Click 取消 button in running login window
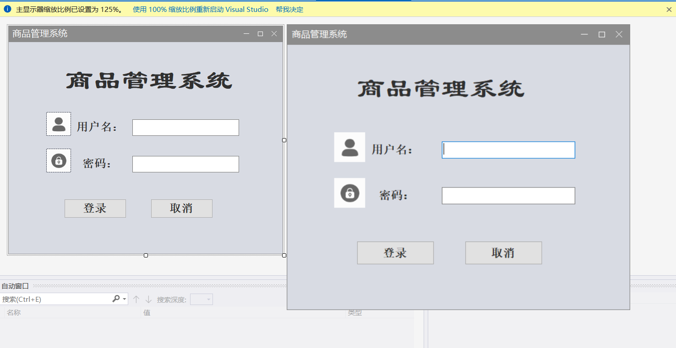 point(503,253)
